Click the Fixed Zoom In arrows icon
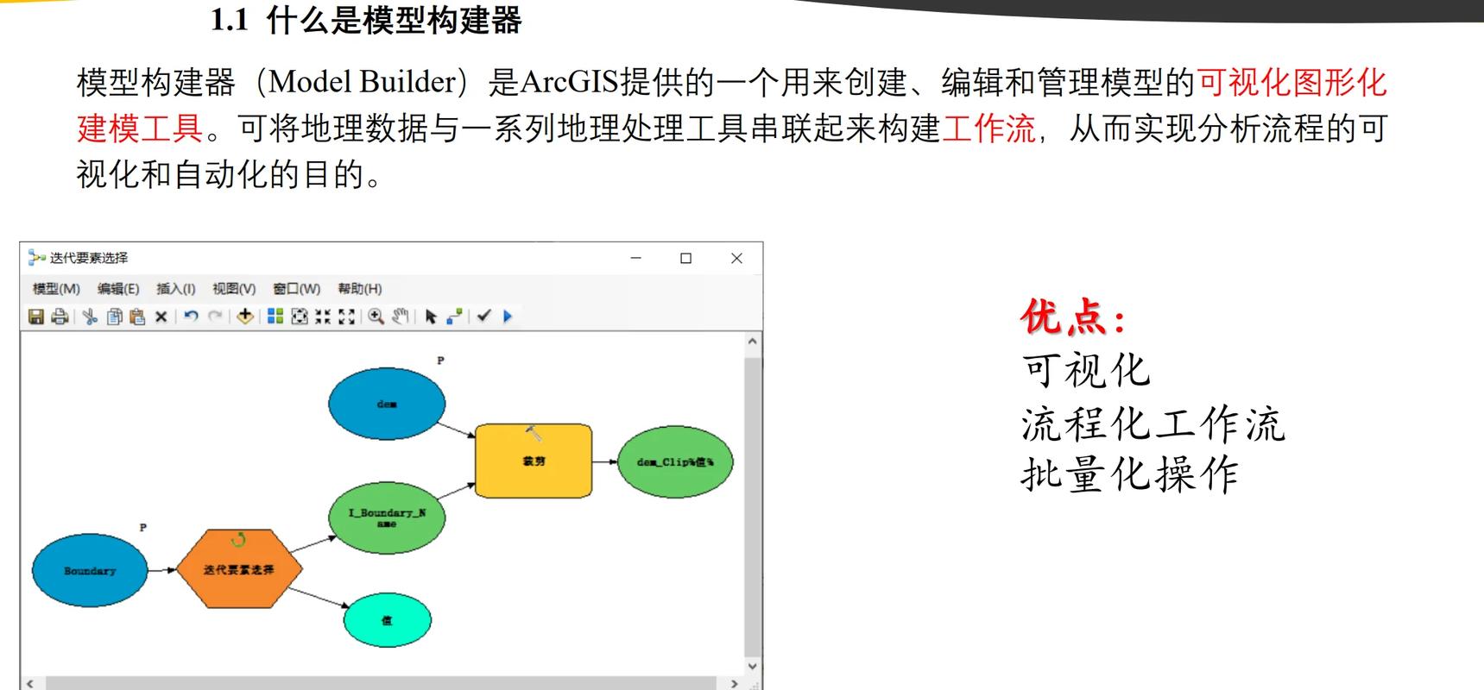This screenshot has height=690, width=1484. (323, 317)
